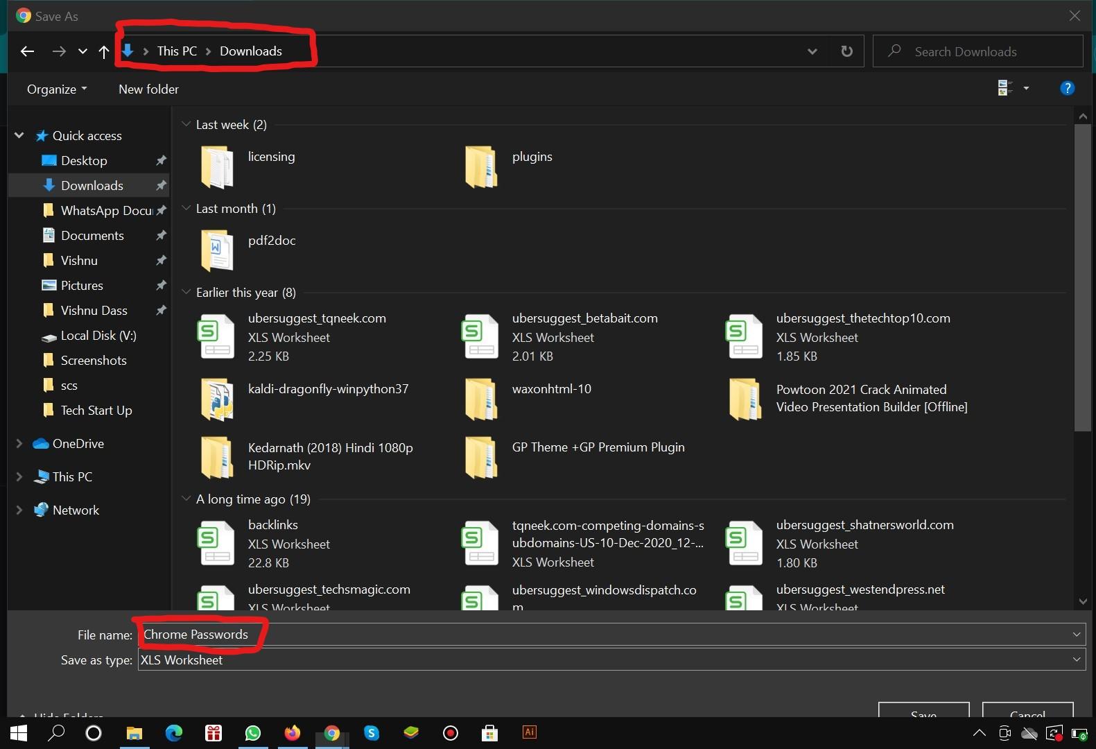Screen dimensions: 1096x749
Task: Select the licensing folder icon
Action: pyautogui.click(x=217, y=167)
